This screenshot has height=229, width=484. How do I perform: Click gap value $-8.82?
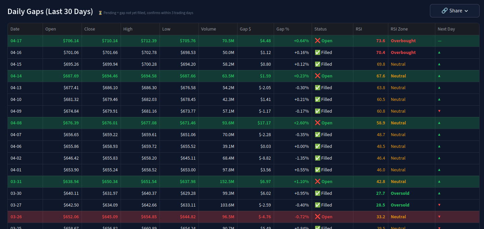pyautogui.click(x=265, y=158)
